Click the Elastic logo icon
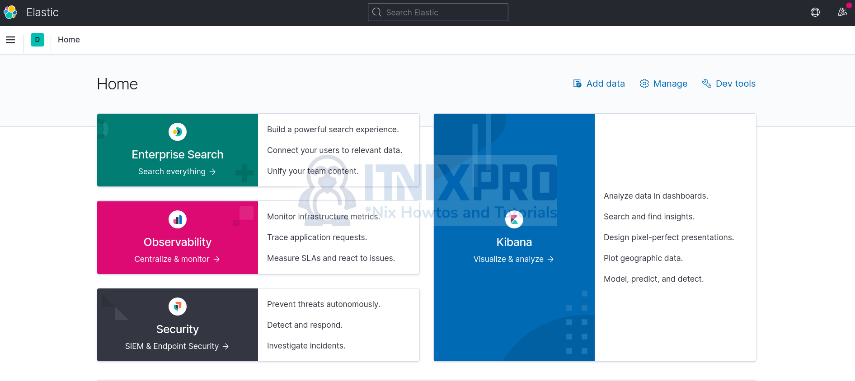Image resolution: width=855 pixels, height=381 pixels. [10, 12]
